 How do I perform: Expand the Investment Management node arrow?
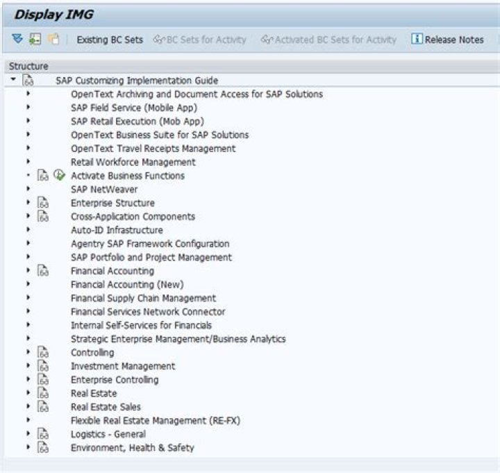28,365
